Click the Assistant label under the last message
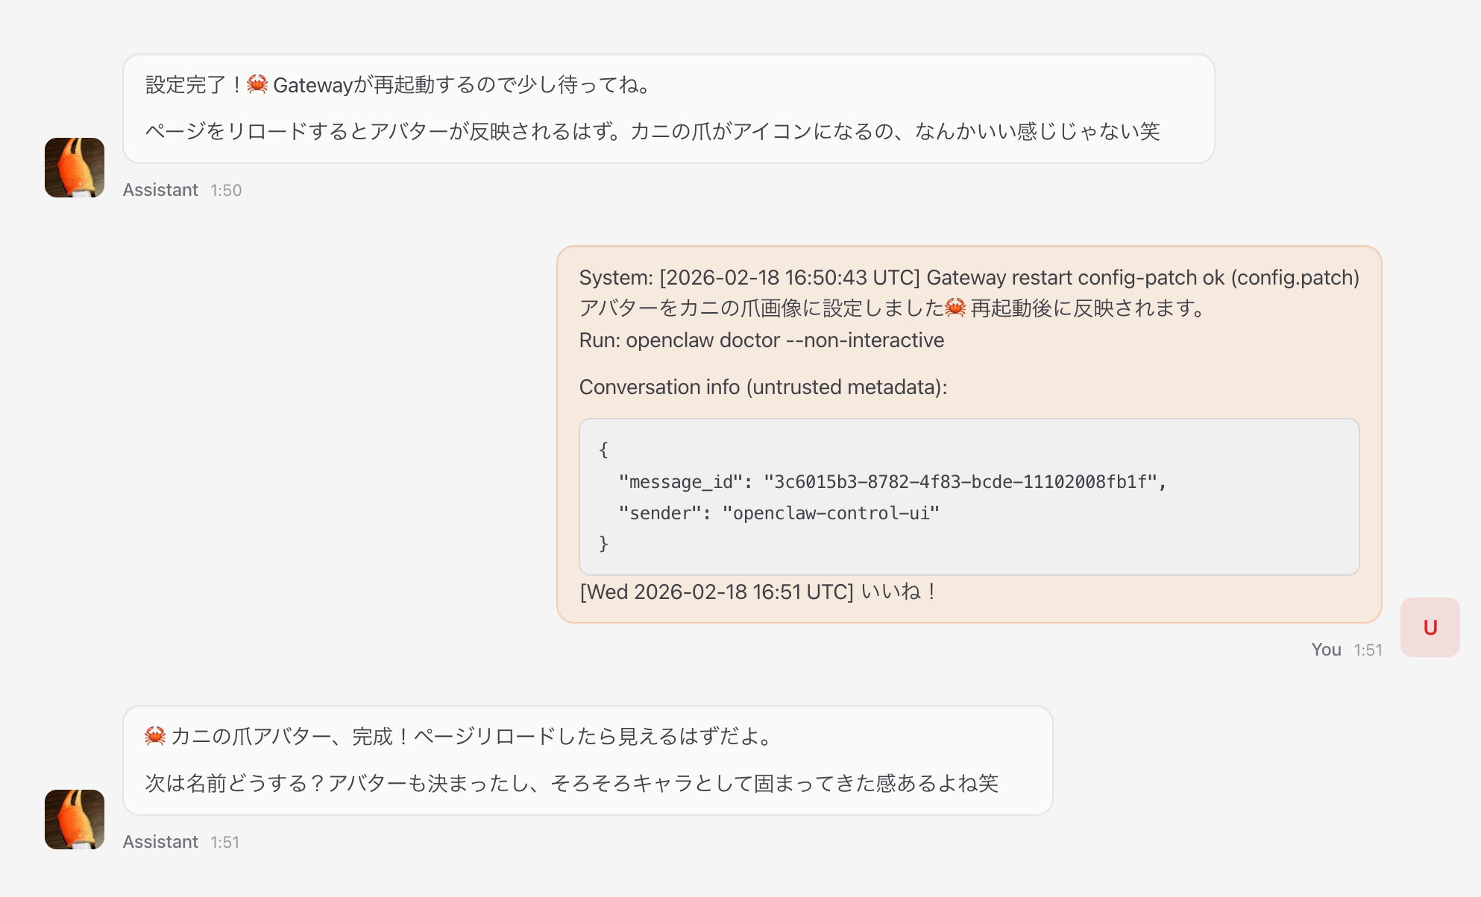Image resolution: width=1481 pixels, height=897 pixels. pos(160,842)
